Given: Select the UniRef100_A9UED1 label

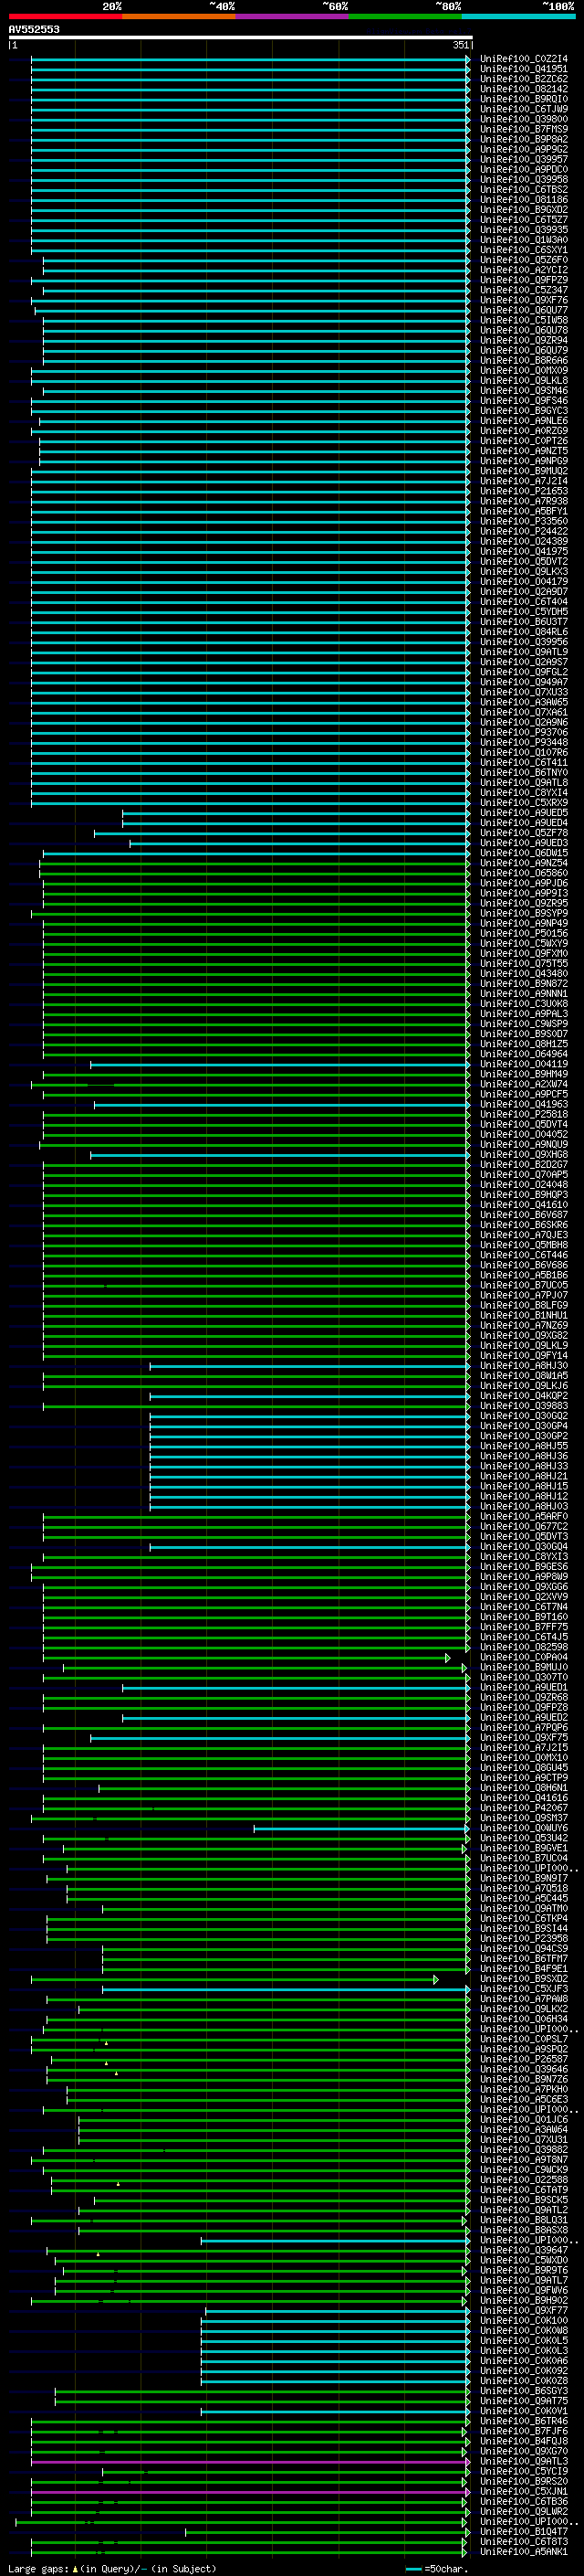Looking at the screenshot, I should [x=523, y=1687].
